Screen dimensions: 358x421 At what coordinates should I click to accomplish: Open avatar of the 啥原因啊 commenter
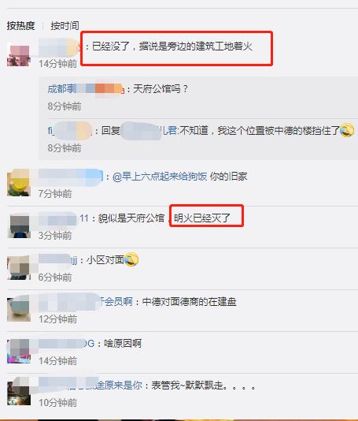(x=18, y=352)
